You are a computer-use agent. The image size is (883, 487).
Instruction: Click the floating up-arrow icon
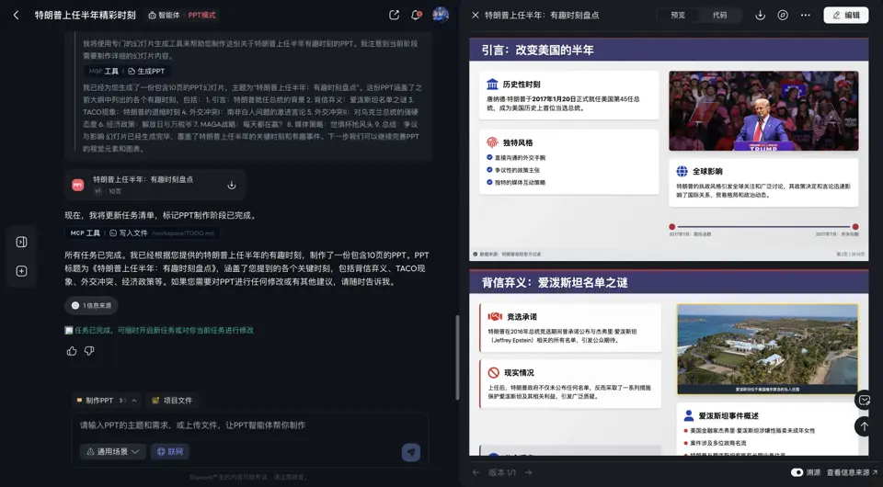(x=864, y=427)
